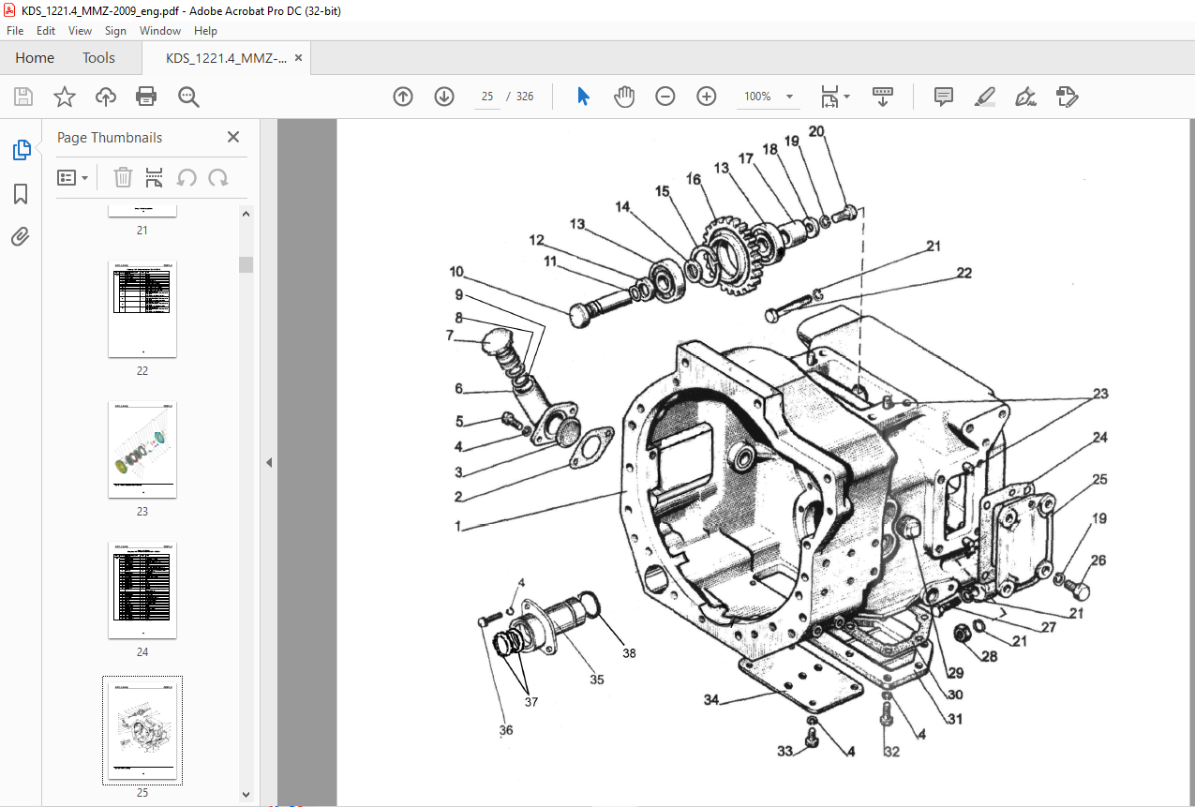Image resolution: width=1195 pixels, height=807 pixels.
Task: Click thumbnail label '21'
Action: 142,231
